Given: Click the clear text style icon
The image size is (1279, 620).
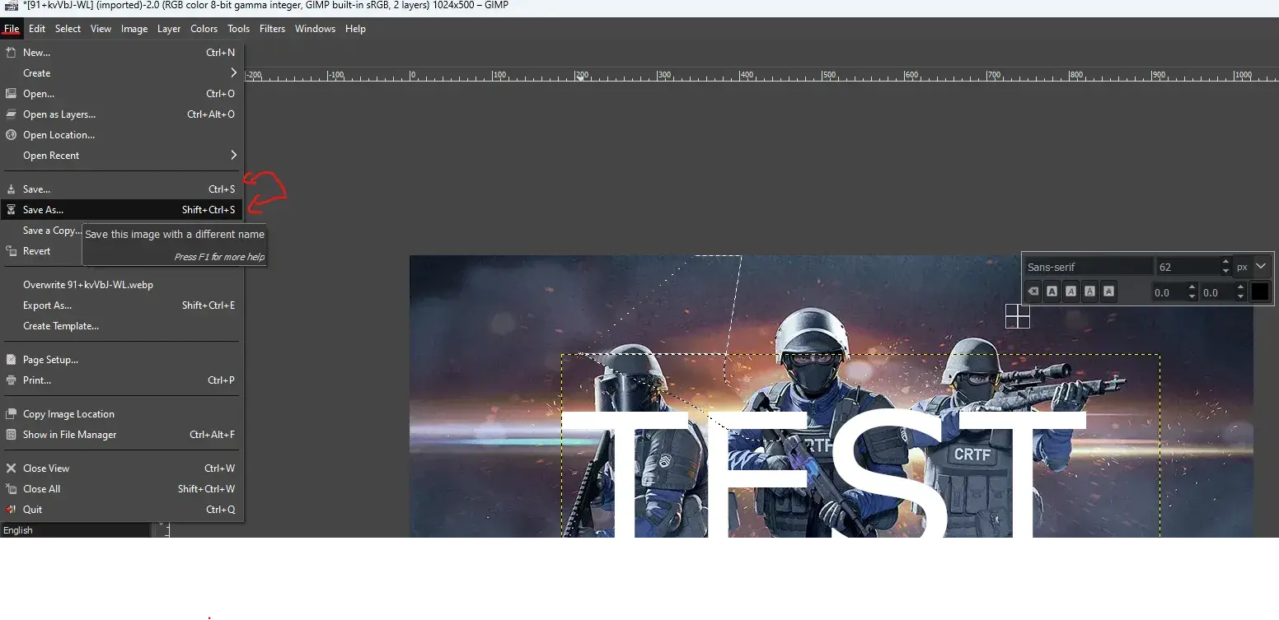Looking at the screenshot, I should 1033,291.
